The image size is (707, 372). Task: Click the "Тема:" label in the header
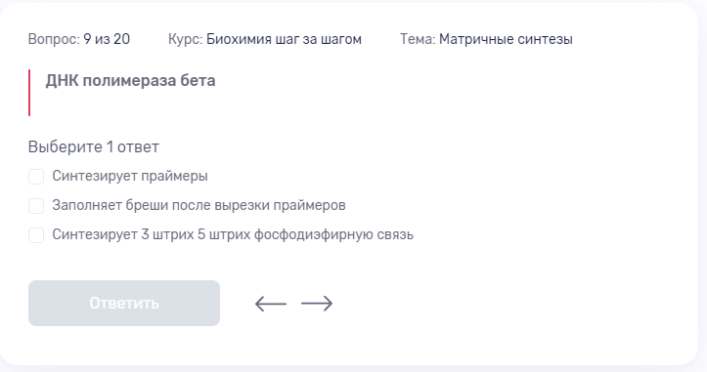pyautogui.click(x=418, y=39)
